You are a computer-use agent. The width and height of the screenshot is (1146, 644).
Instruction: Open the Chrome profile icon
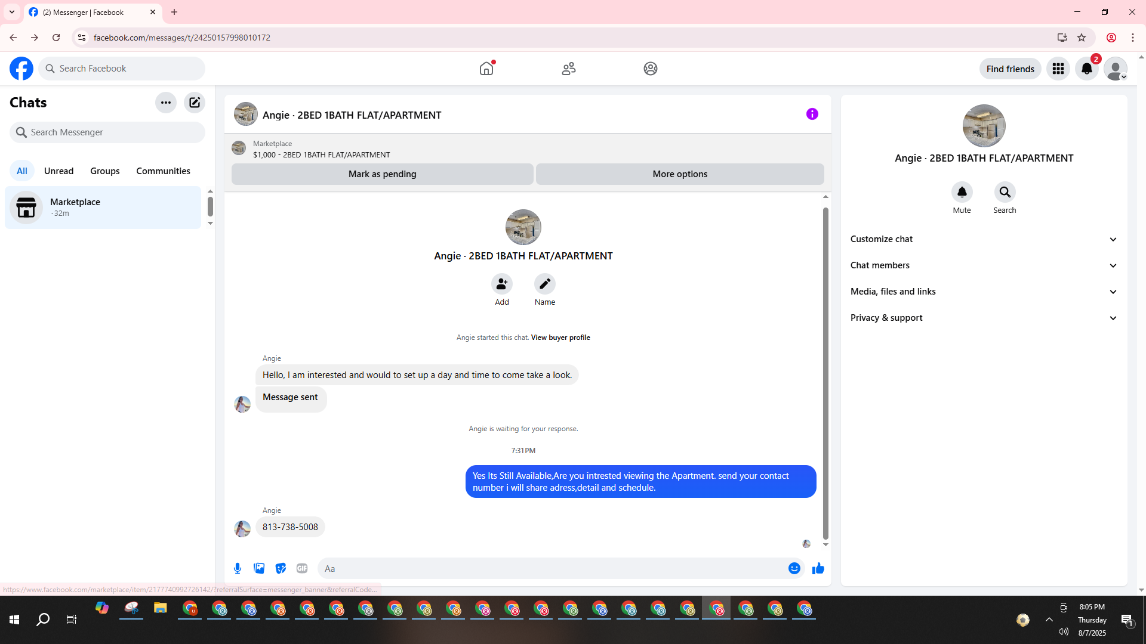click(1111, 38)
